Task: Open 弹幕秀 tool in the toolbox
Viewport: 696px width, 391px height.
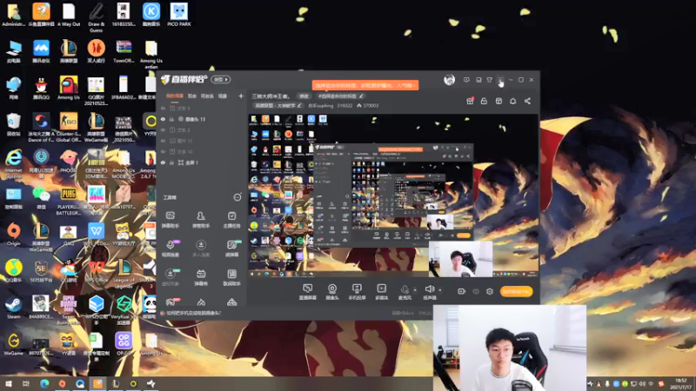Action: [201, 277]
